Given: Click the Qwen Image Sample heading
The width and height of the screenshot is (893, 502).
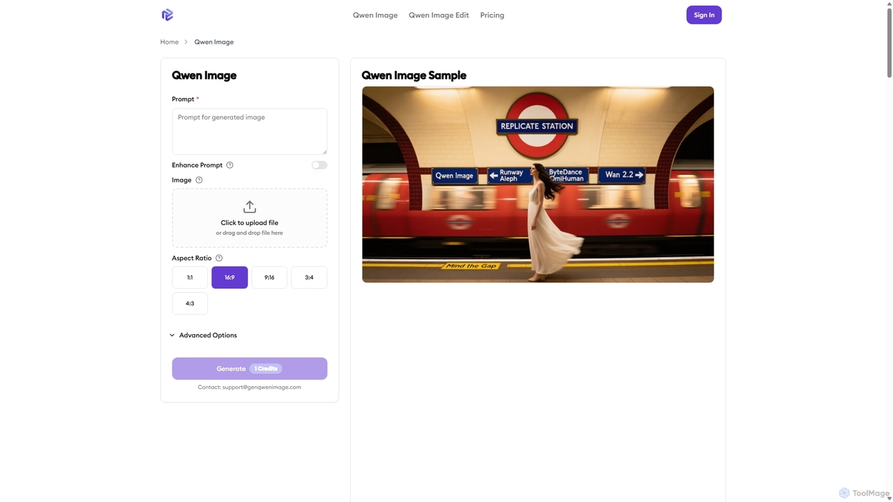Looking at the screenshot, I should (x=414, y=75).
